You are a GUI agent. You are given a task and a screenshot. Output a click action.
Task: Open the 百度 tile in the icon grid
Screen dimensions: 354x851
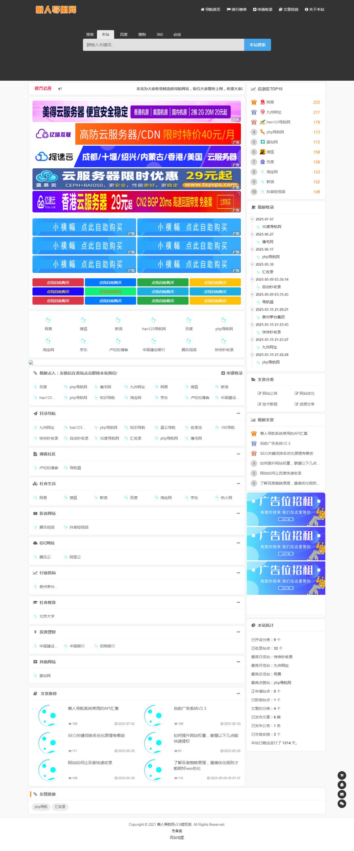pos(189,324)
